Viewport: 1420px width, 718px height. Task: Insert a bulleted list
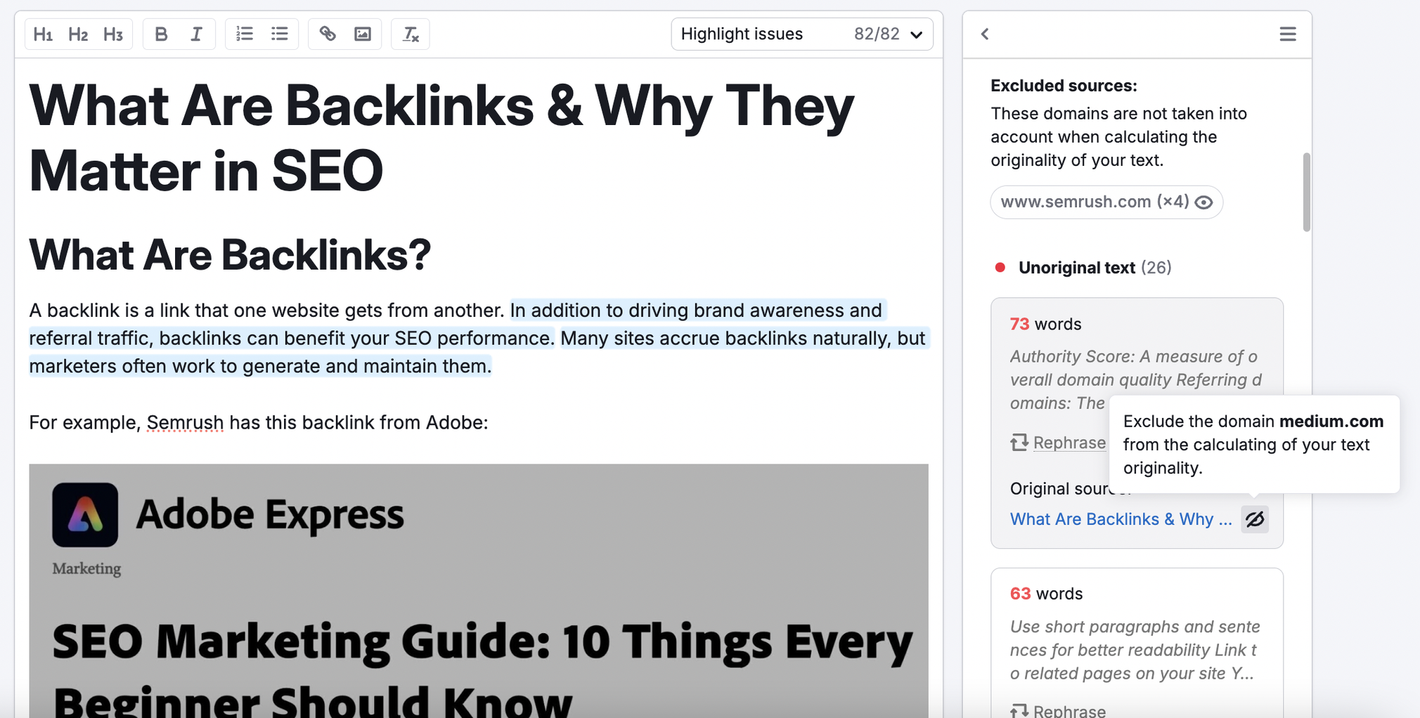(279, 33)
